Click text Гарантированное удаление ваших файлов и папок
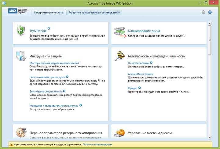Image resolution: width=220 pixels, height=149 pixels. [158, 92]
